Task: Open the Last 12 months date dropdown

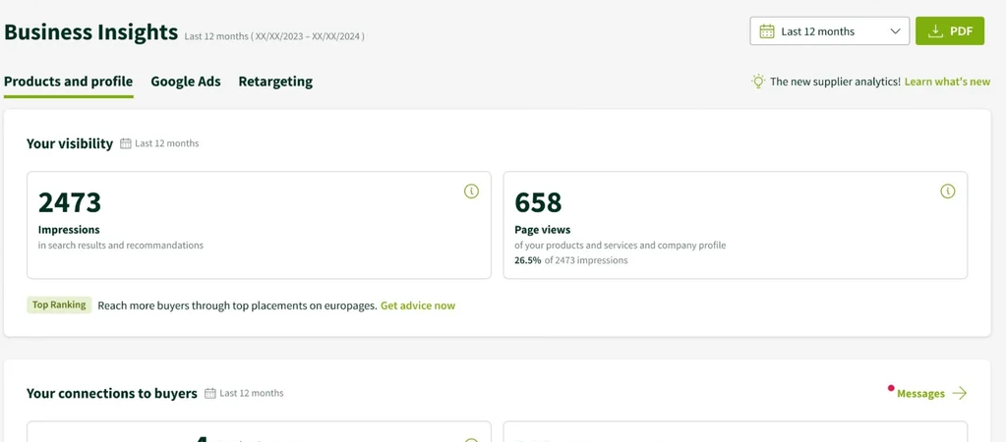Action: [829, 30]
